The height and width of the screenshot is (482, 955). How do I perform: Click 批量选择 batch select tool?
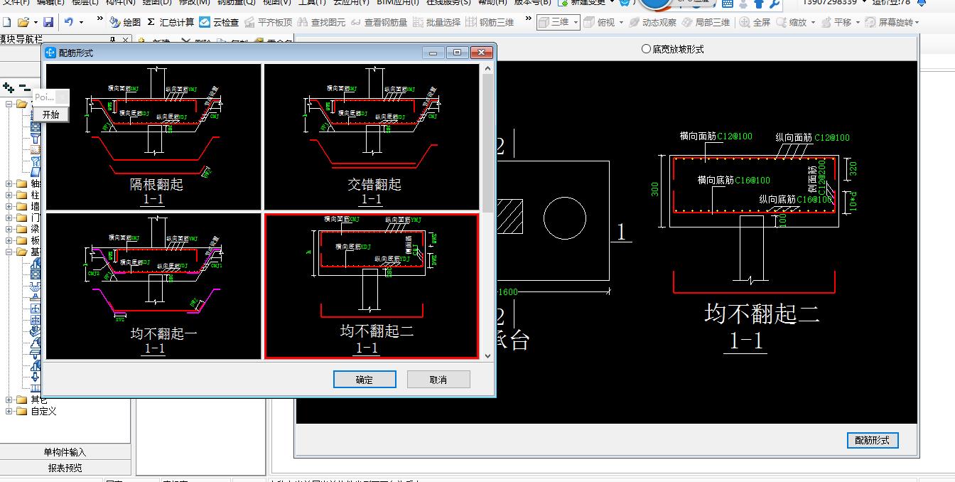436,22
